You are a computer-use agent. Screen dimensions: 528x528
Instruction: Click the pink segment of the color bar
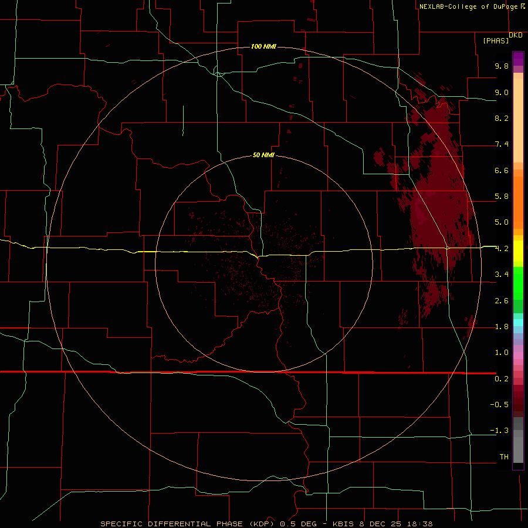518,356
